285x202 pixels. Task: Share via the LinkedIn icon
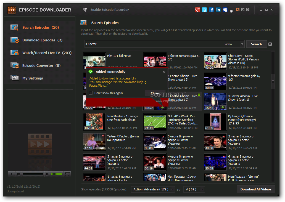218,10
